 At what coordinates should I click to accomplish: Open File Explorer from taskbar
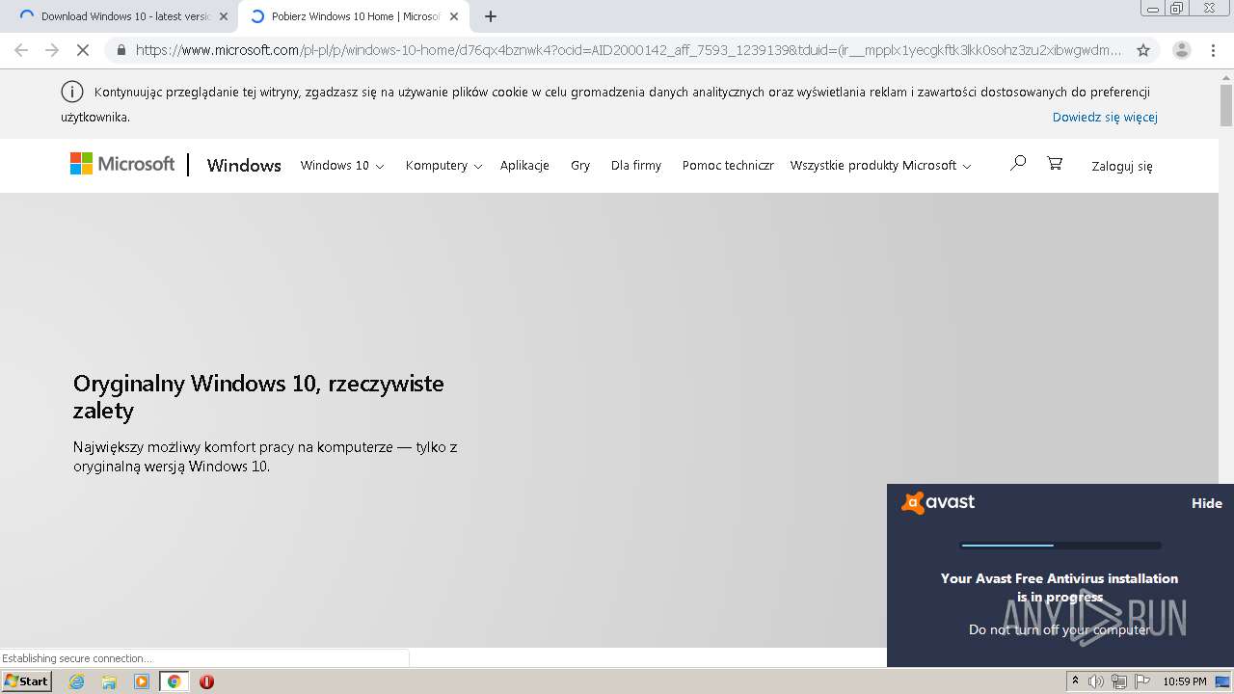coord(109,681)
